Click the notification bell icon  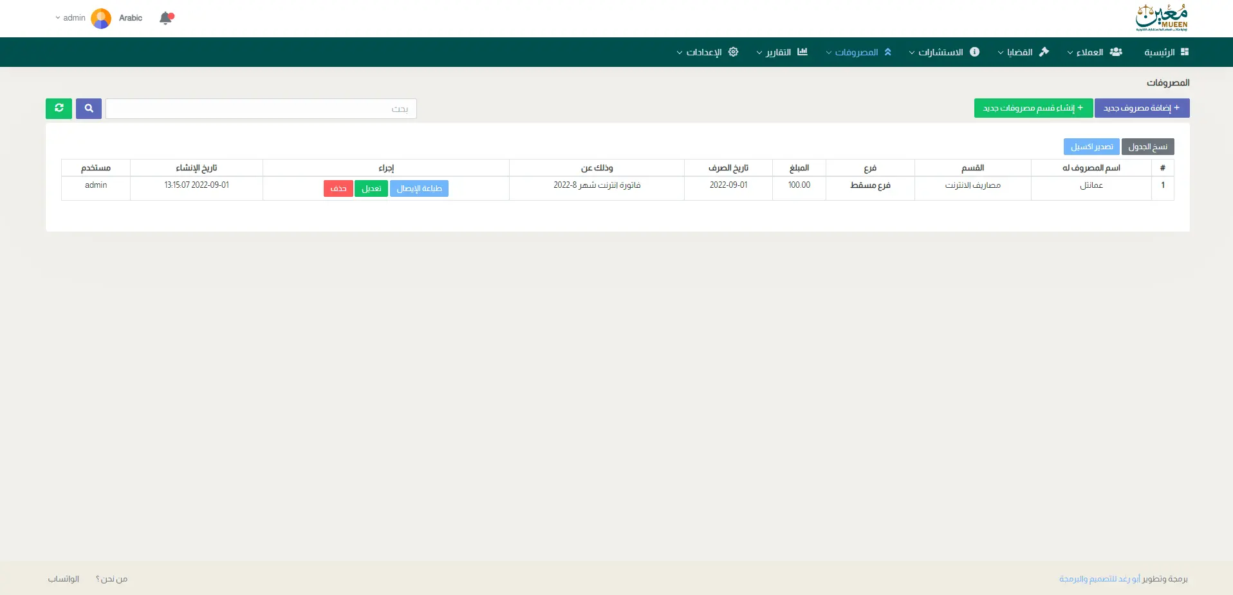pyautogui.click(x=166, y=18)
